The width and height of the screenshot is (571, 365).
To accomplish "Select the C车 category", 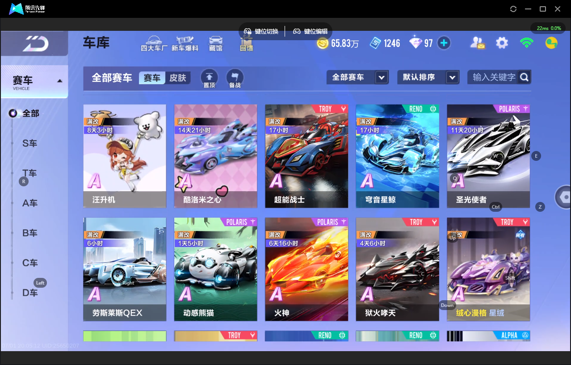I will [x=30, y=263].
